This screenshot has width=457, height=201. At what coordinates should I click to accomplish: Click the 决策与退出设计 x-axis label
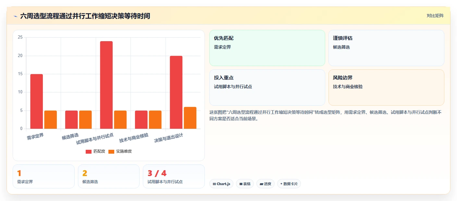click(169, 138)
